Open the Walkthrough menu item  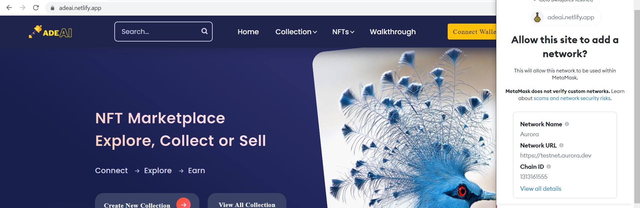point(393,32)
